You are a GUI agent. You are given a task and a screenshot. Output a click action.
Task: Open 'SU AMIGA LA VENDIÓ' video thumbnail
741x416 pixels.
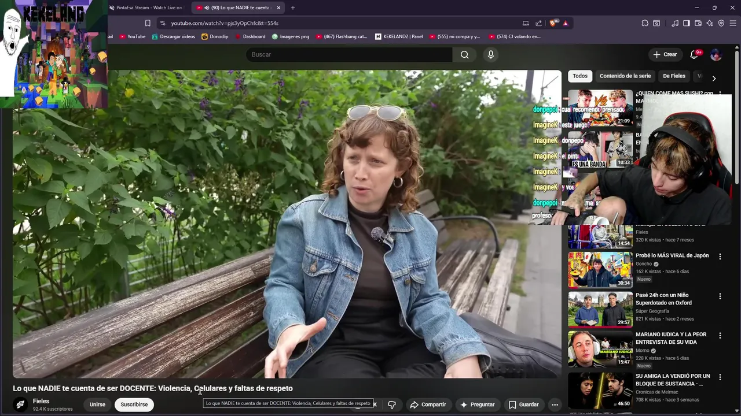600,390
